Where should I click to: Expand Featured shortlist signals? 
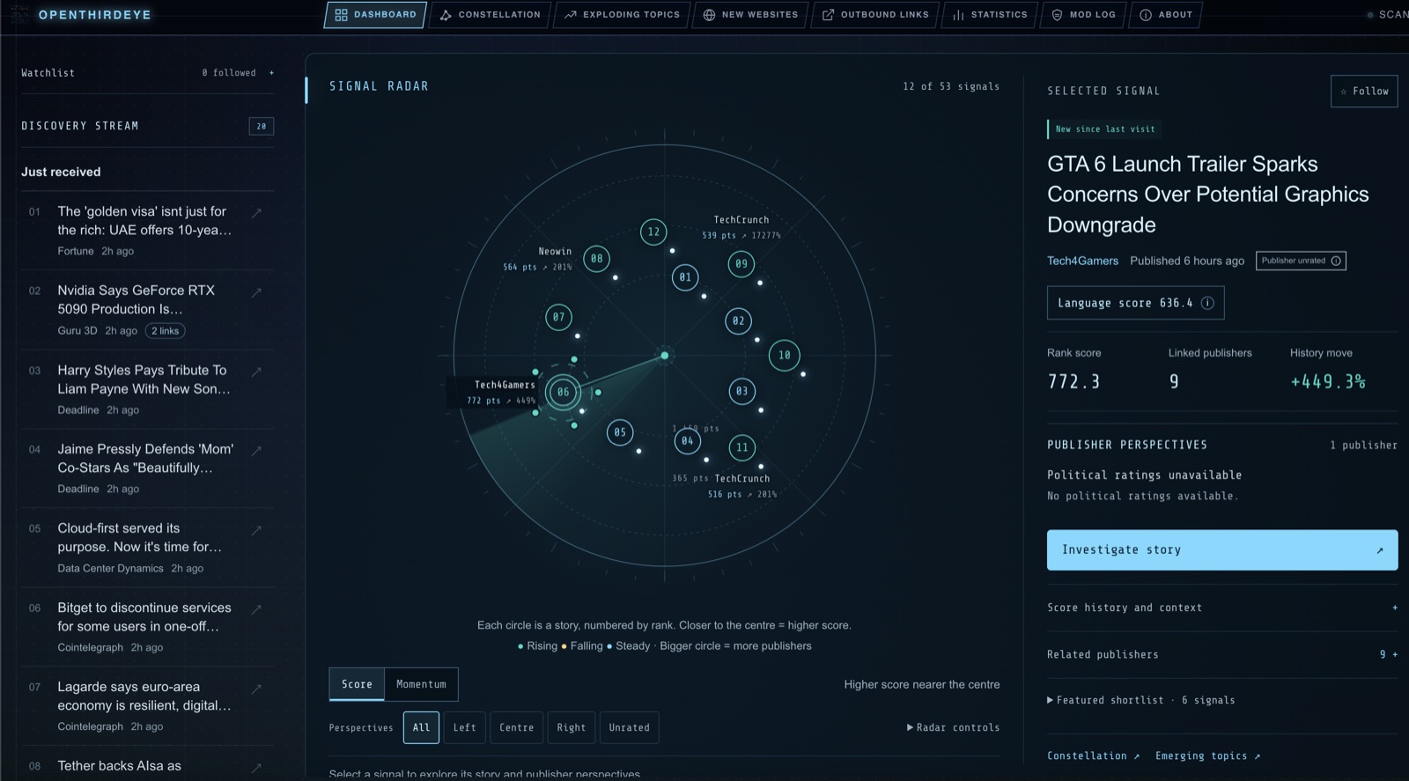click(x=1140, y=700)
